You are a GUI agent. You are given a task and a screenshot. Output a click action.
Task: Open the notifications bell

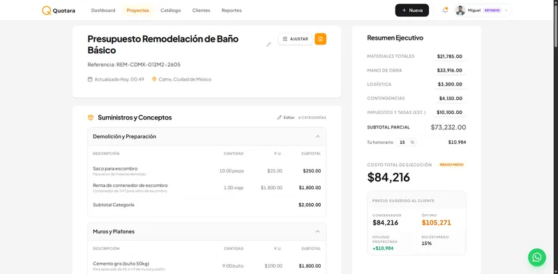pyautogui.click(x=445, y=10)
